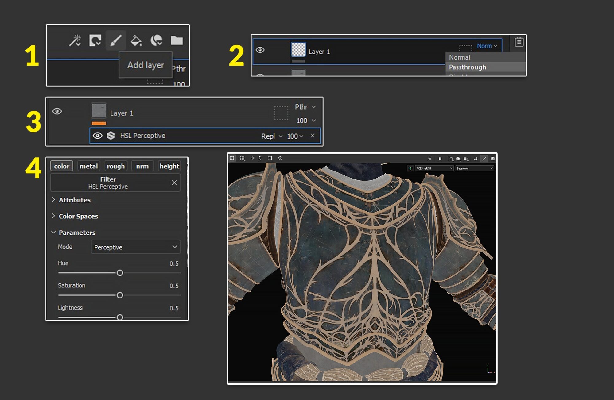Switch to the rough channel tab
Screen dimensions: 614x400
tap(116, 166)
